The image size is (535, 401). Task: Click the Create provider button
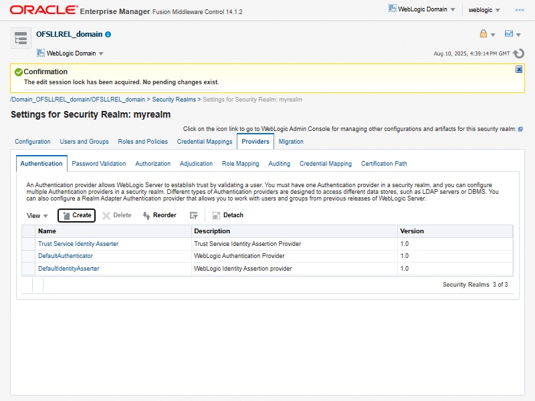coord(77,215)
